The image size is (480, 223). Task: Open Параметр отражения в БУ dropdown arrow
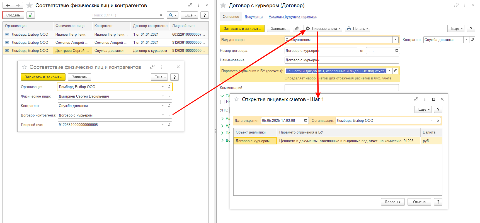389,71
